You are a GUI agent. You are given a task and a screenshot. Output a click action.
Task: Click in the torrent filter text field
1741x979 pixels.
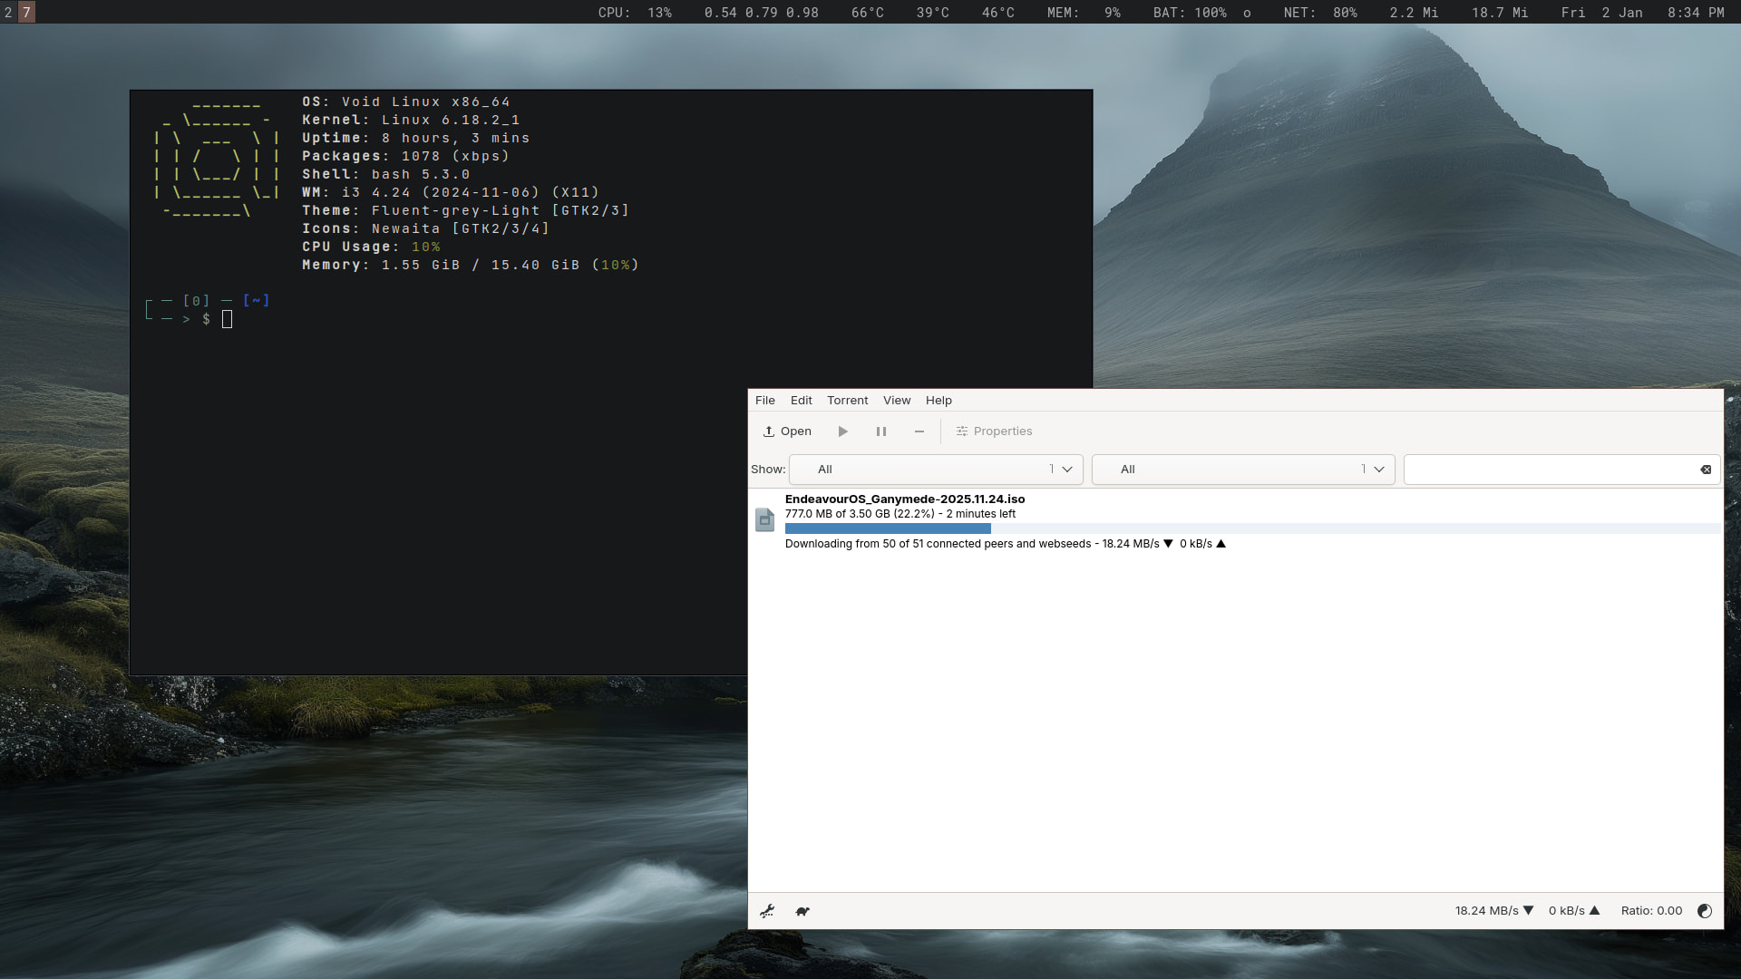coord(1549,470)
